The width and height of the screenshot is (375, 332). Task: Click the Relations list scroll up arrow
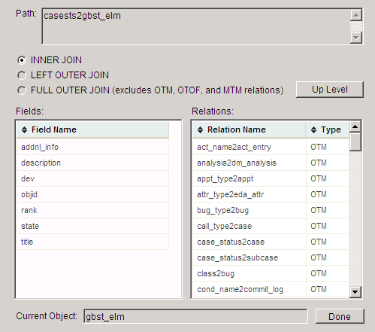[355, 126]
